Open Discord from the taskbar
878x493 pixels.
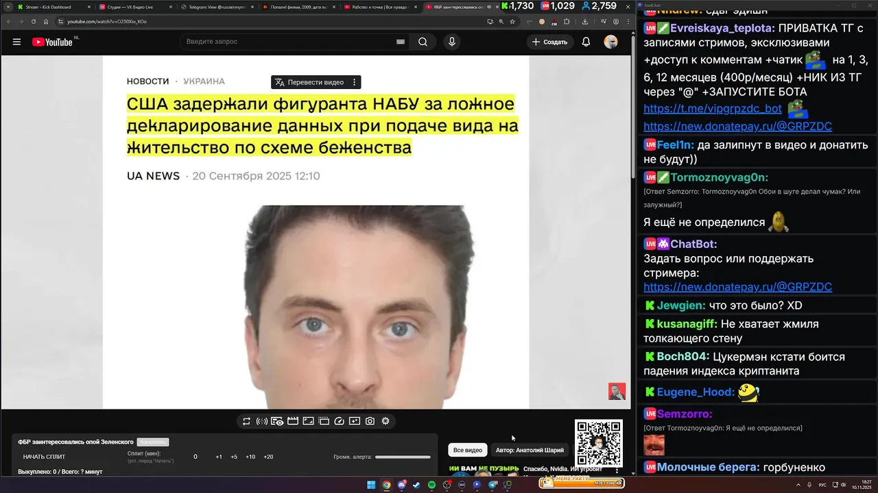(401, 485)
